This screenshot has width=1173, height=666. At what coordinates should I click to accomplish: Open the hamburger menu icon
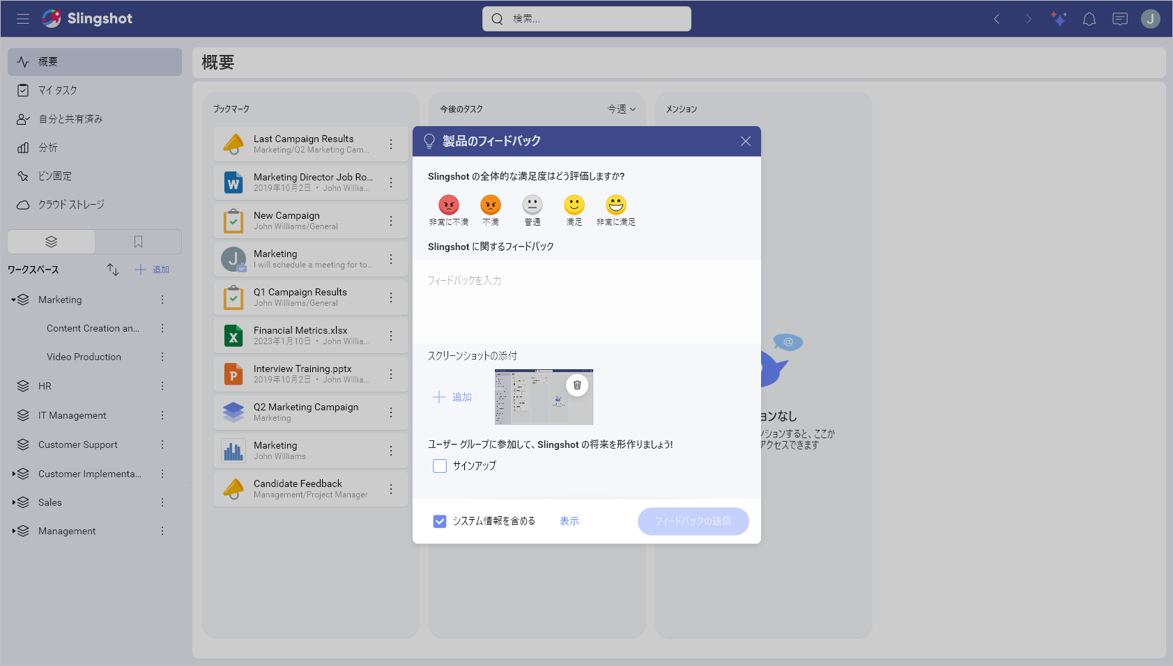[23, 19]
